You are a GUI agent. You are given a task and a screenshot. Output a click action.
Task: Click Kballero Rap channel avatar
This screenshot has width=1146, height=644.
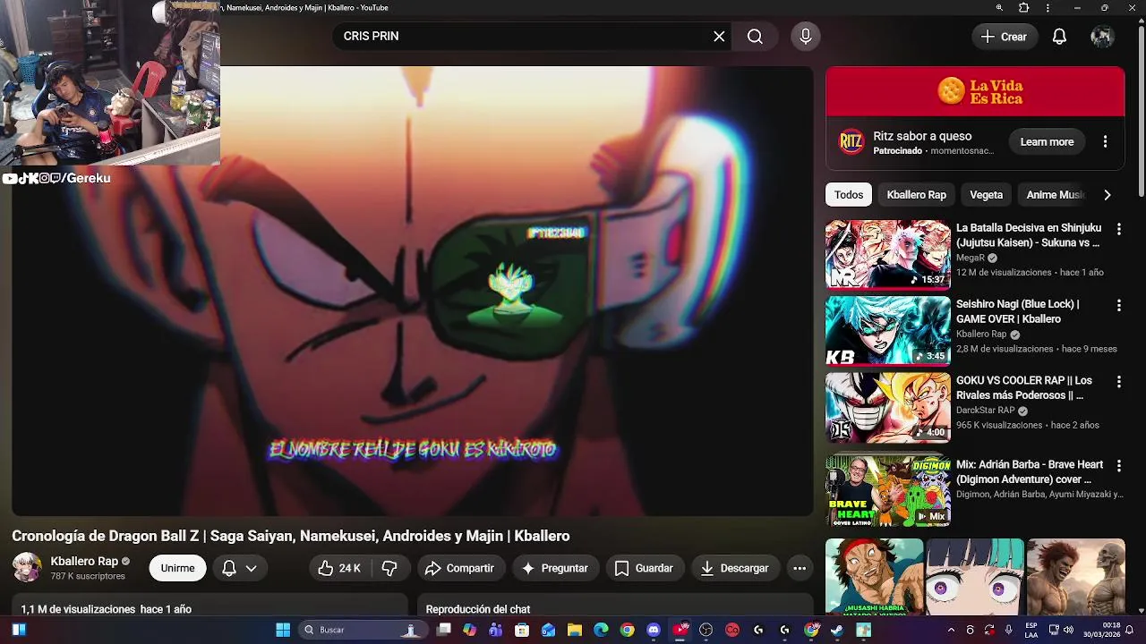pyautogui.click(x=27, y=567)
